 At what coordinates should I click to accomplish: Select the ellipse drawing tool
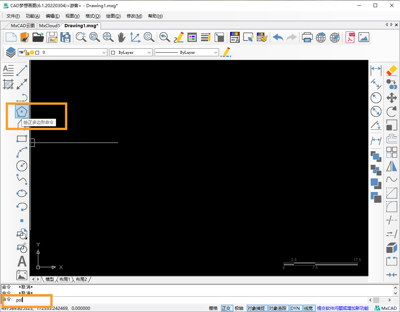click(x=22, y=193)
